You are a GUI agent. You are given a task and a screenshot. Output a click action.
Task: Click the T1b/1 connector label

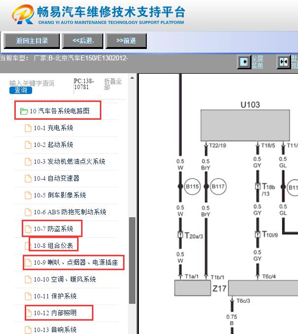[x=217, y=277]
